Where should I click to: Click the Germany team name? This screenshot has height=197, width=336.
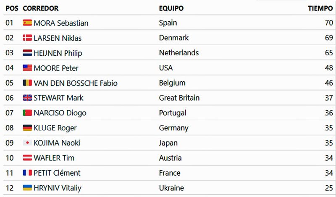click(173, 128)
